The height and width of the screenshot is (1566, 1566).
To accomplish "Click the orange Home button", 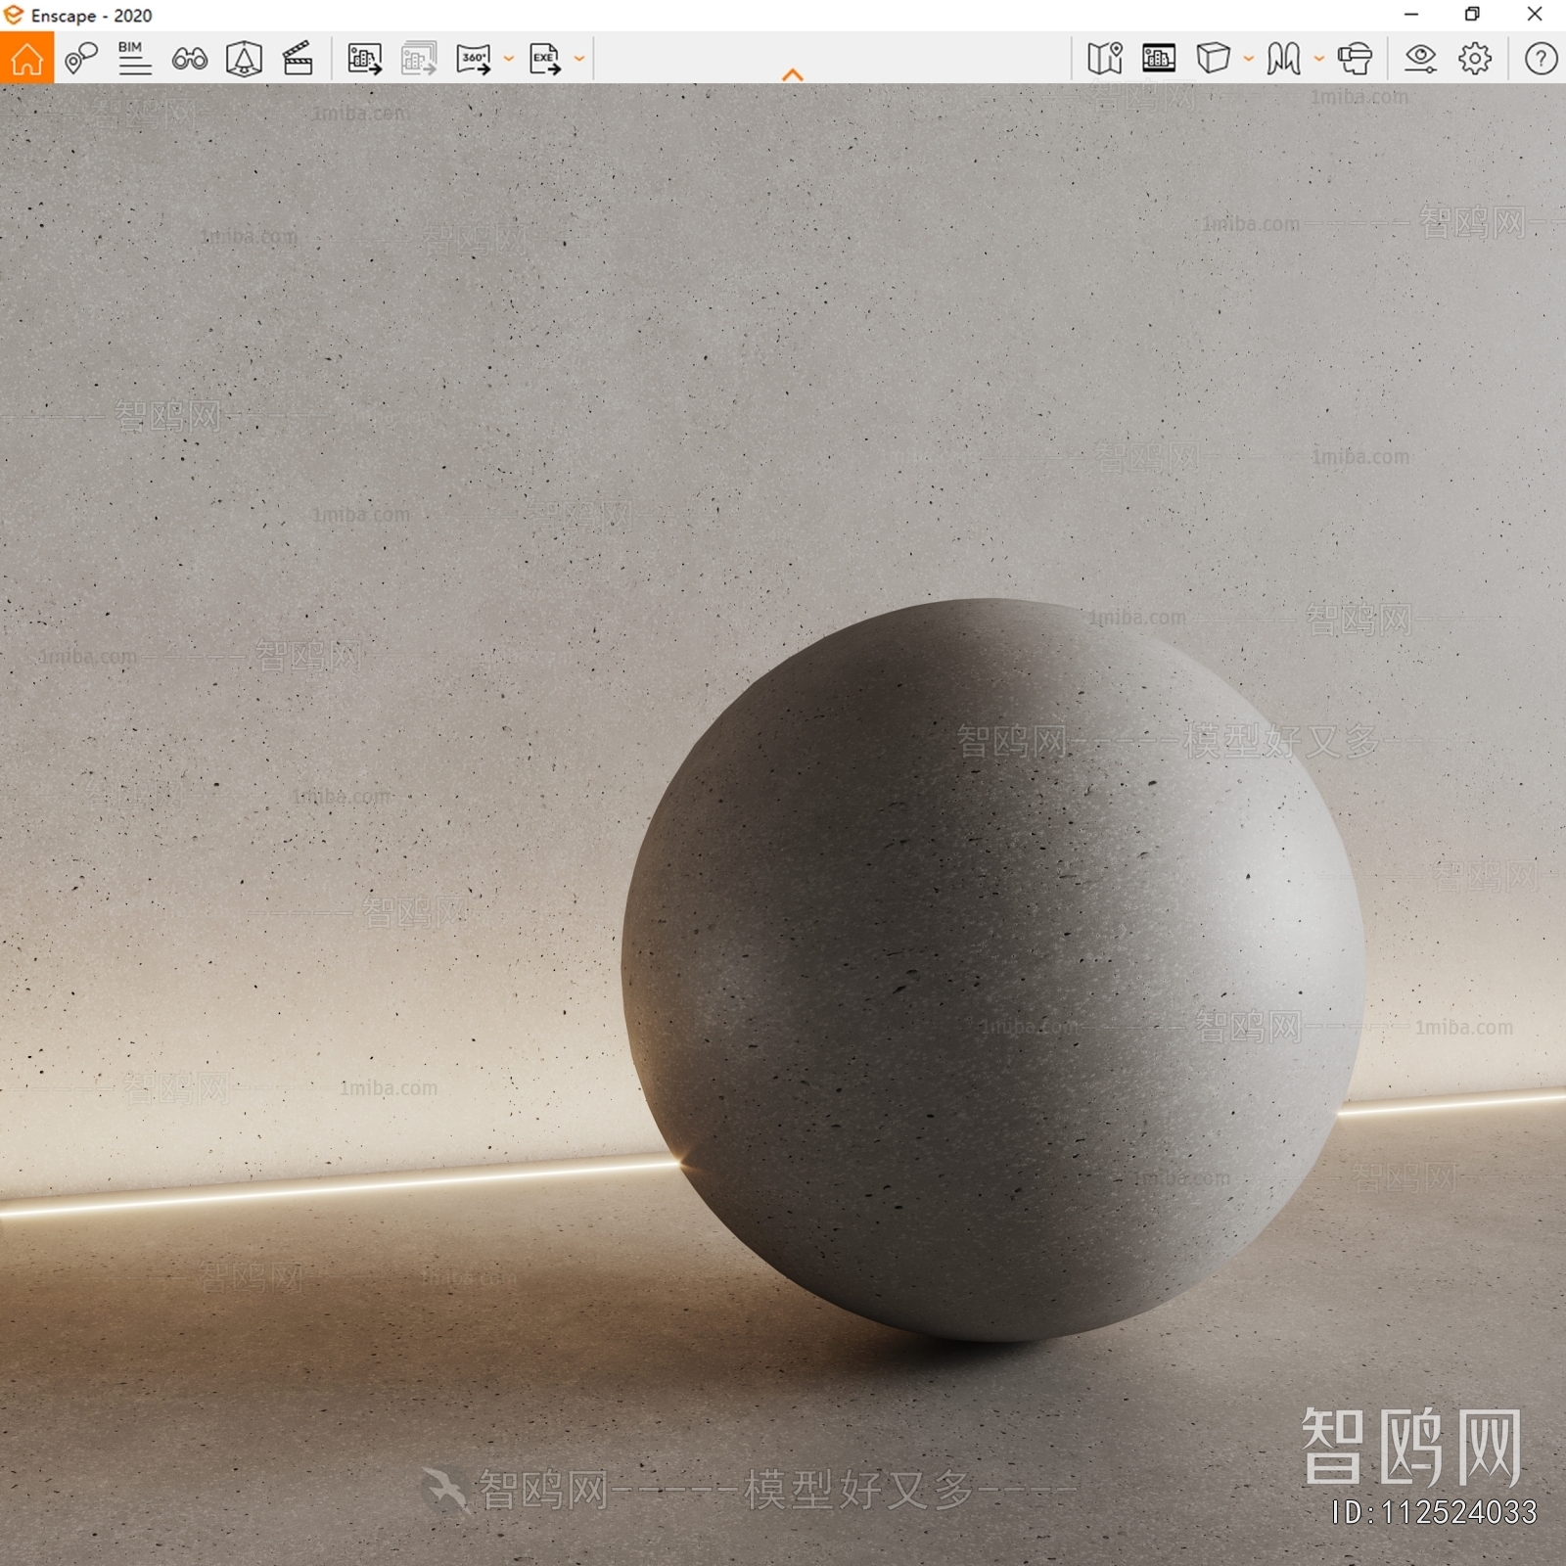I will point(27,58).
